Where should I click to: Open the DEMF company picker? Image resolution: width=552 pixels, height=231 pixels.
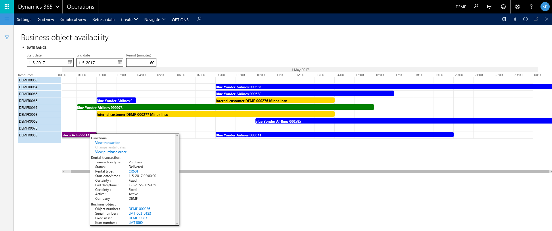(461, 7)
